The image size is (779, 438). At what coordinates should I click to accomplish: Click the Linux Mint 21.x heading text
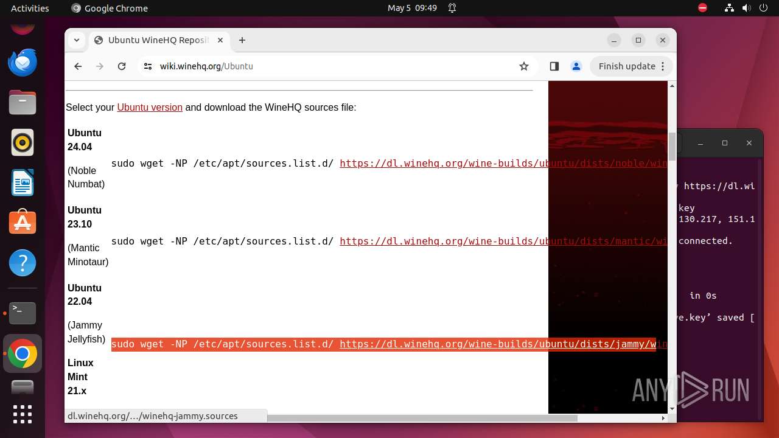(x=80, y=377)
